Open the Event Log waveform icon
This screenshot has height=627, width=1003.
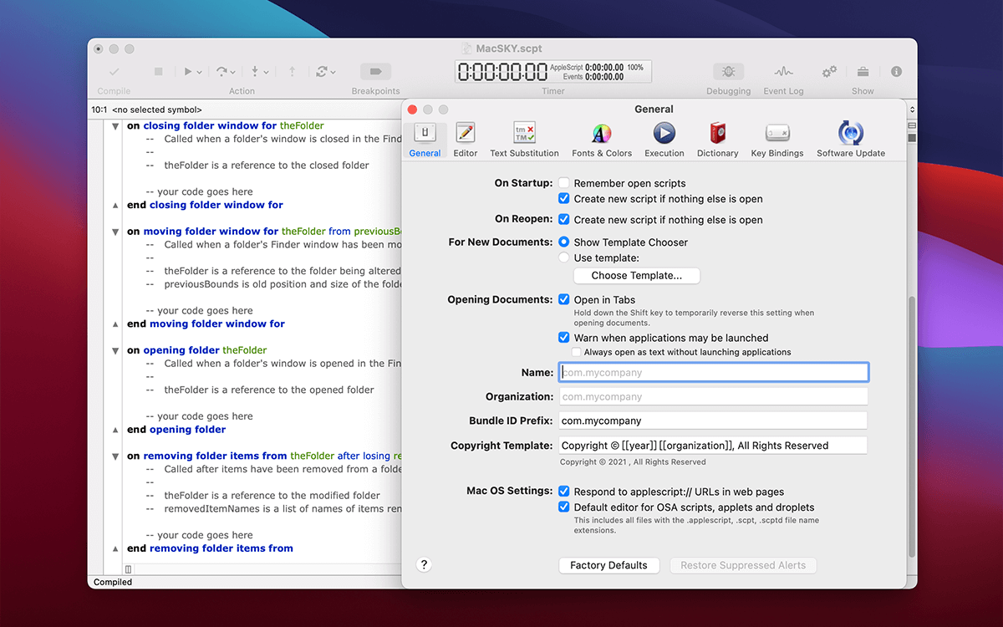[783, 72]
